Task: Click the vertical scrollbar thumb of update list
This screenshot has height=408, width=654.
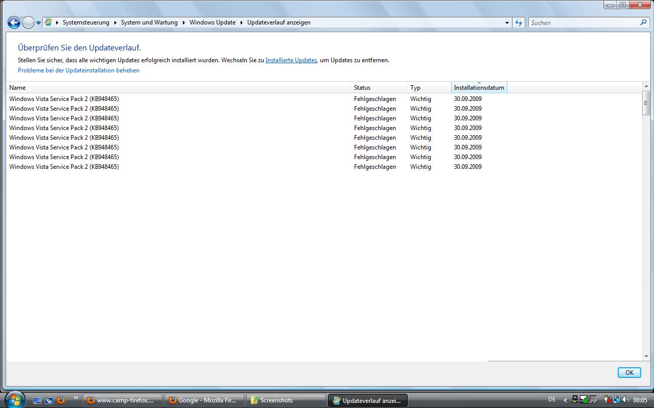Action: (646, 103)
